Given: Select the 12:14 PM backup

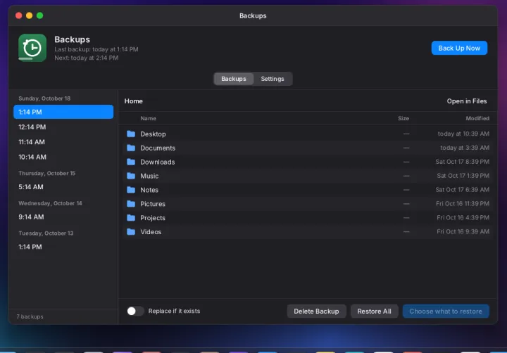Looking at the screenshot, I should tap(63, 127).
